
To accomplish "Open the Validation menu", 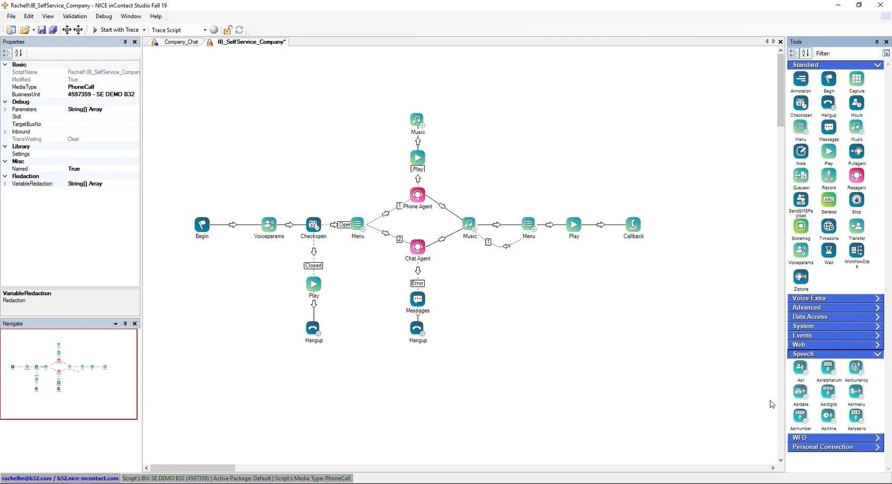I will coord(74,16).
